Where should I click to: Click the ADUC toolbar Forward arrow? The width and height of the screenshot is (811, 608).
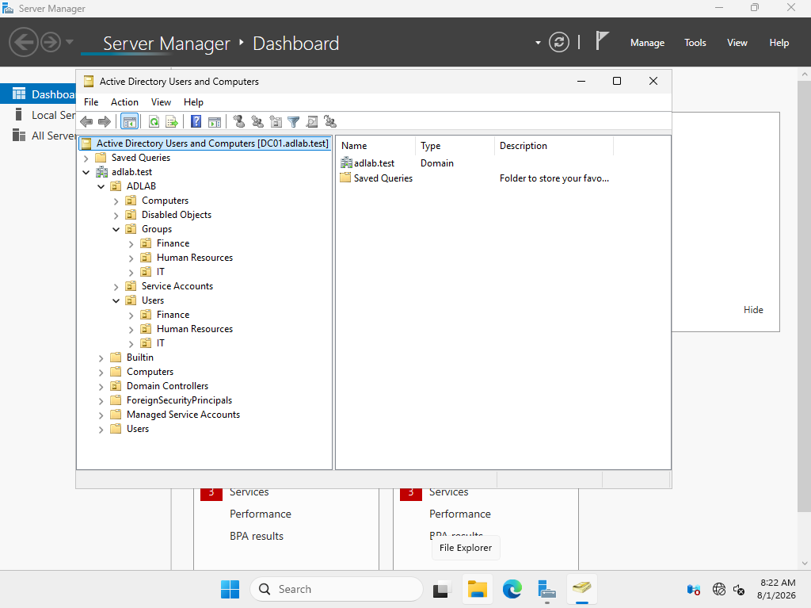(x=105, y=122)
